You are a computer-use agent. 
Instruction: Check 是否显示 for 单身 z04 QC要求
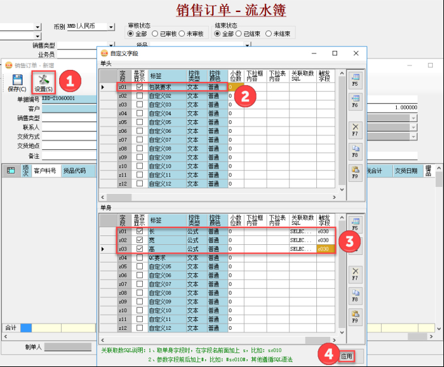pyautogui.click(x=140, y=257)
